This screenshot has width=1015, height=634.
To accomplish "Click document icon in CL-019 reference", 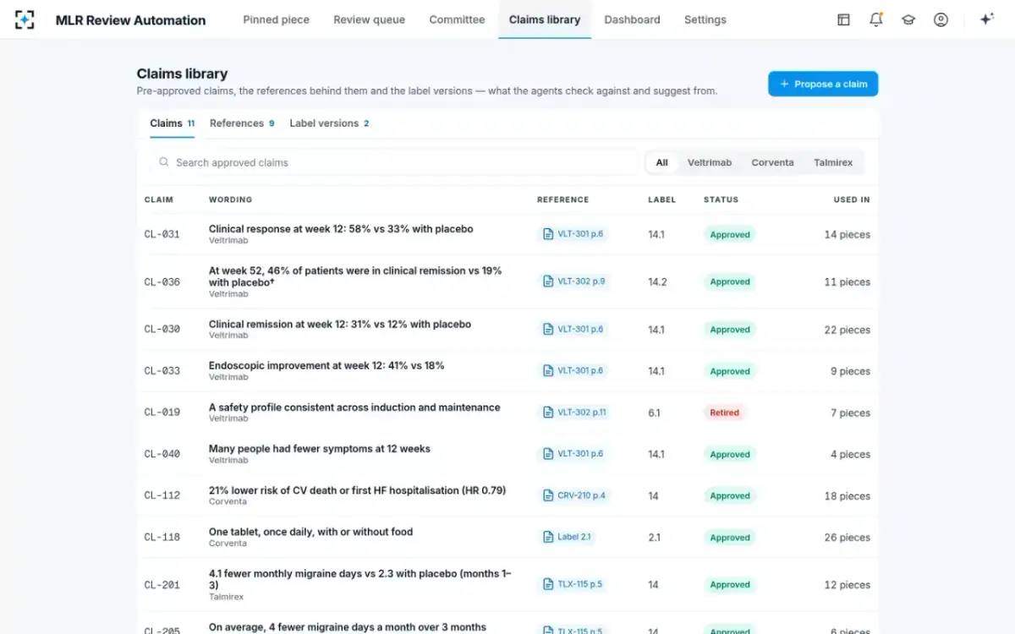I will [x=548, y=413].
